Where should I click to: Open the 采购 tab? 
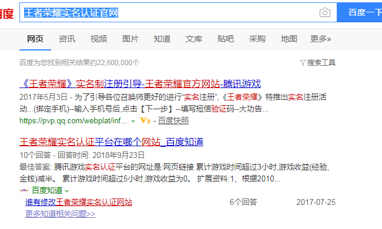pos(257,39)
